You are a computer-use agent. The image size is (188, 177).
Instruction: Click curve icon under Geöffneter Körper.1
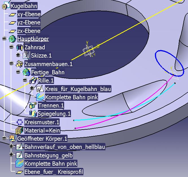pyautogui.click(x=19, y=163)
